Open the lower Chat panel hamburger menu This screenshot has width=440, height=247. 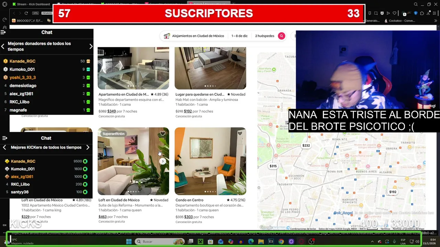(4, 138)
